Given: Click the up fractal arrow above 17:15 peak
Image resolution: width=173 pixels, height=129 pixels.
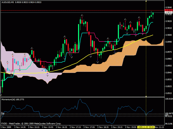Looking at the screenshot, I should pyautogui.click(x=82, y=15).
